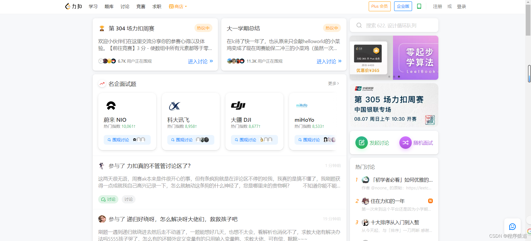Open hot discussion 住在力扣的一年
This screenshot has width=531, height=241.
[x=387, y=201]
